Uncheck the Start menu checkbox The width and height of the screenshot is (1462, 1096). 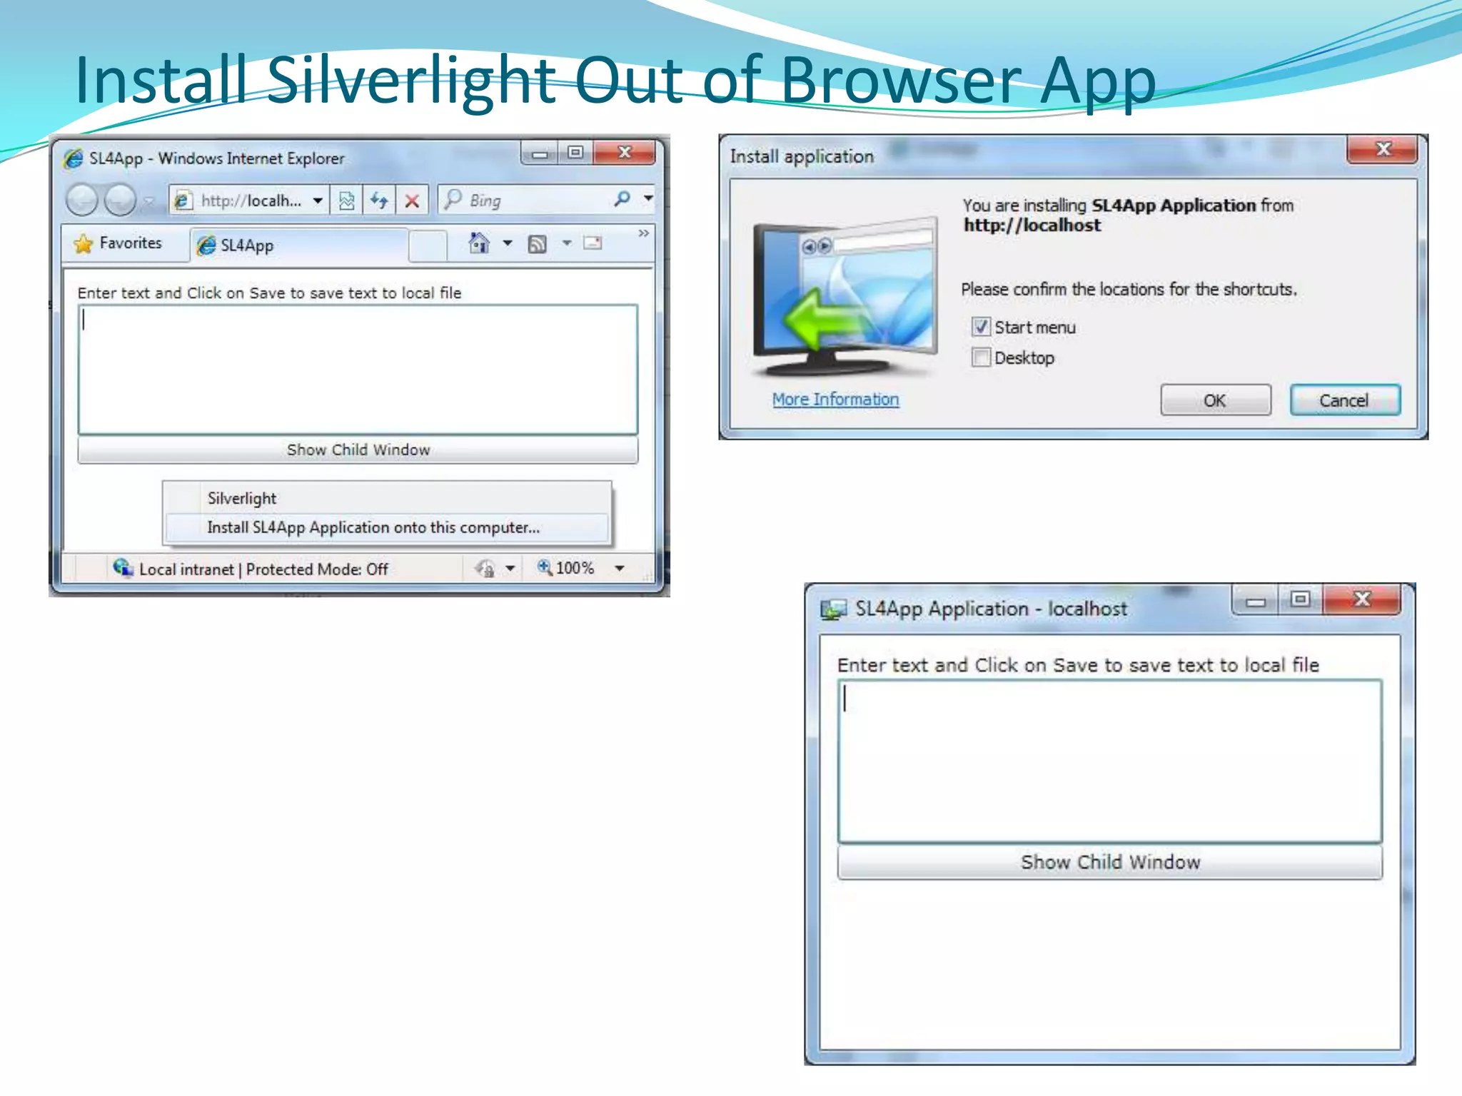click(981, 327)
